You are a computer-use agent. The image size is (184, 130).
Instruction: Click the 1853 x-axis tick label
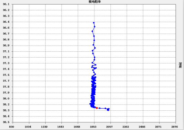click(x=93, y=127)
